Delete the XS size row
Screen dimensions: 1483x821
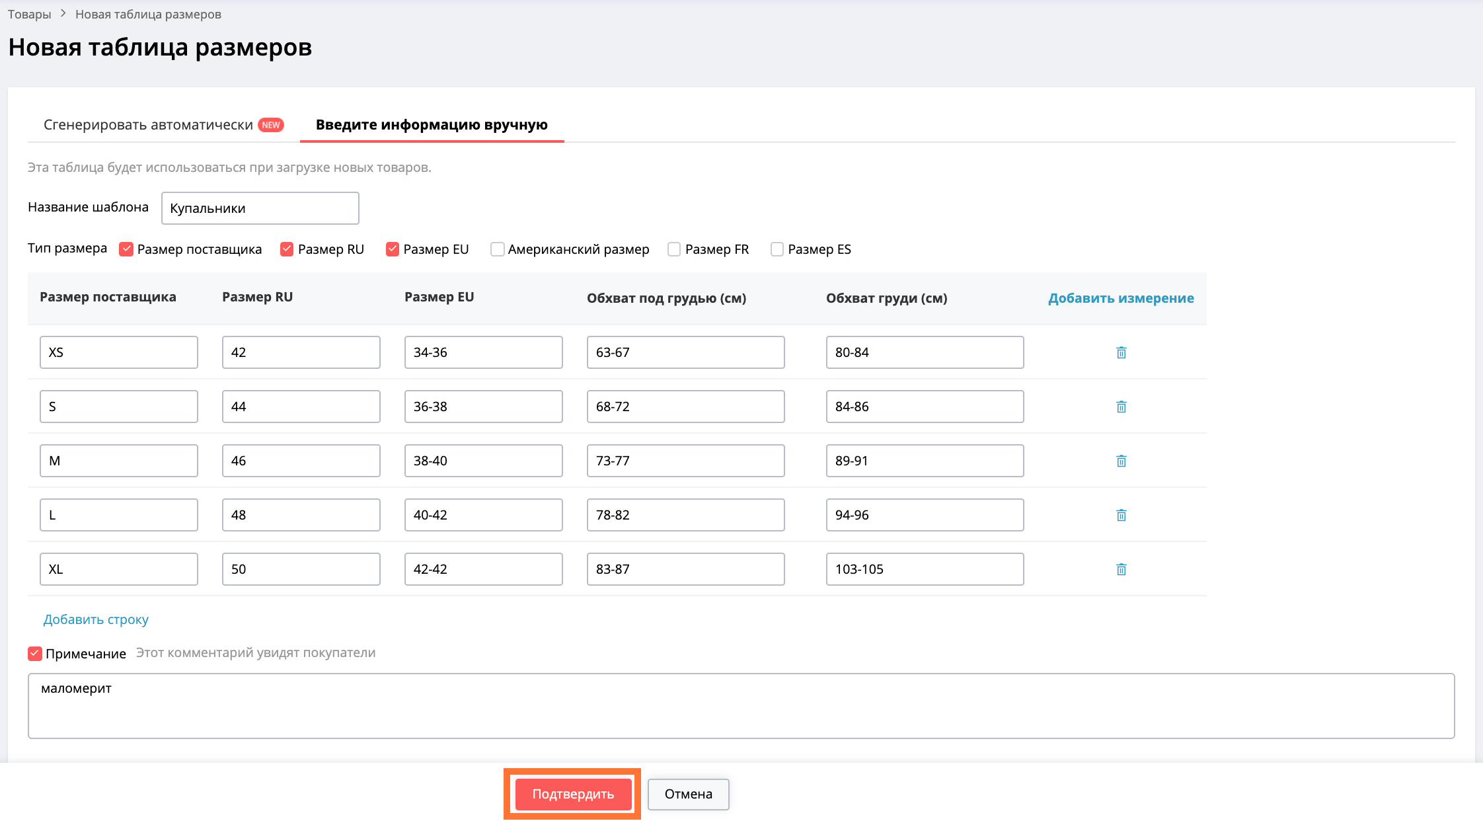1121,352
